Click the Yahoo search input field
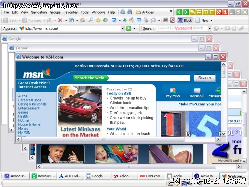 click(x=182, y=28)
